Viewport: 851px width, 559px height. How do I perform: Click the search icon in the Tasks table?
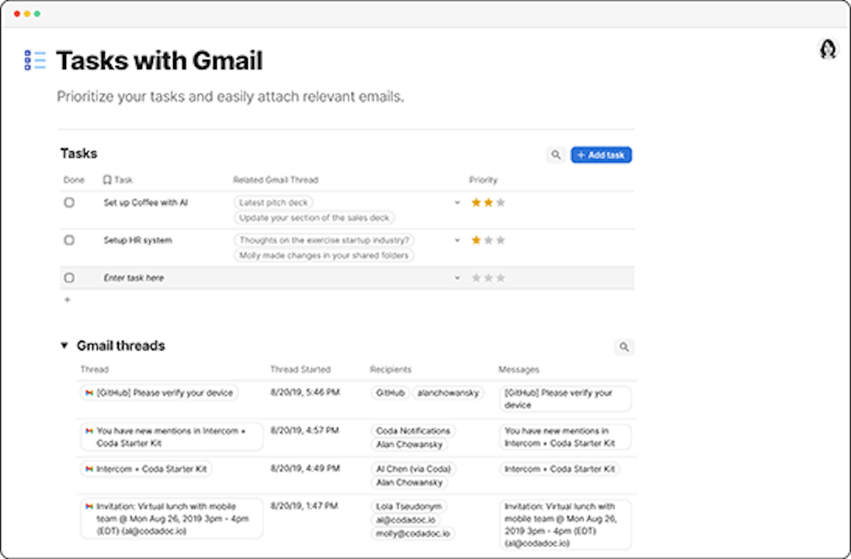[x=556, y=155]
